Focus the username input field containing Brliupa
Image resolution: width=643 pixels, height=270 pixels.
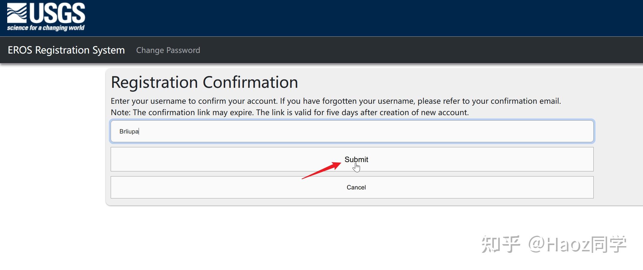pyautogui.click(x=352, y=131)
